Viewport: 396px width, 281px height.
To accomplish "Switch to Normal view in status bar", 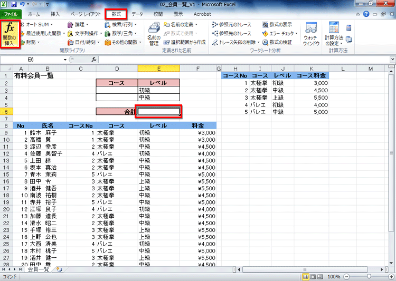I will point(306,277).
